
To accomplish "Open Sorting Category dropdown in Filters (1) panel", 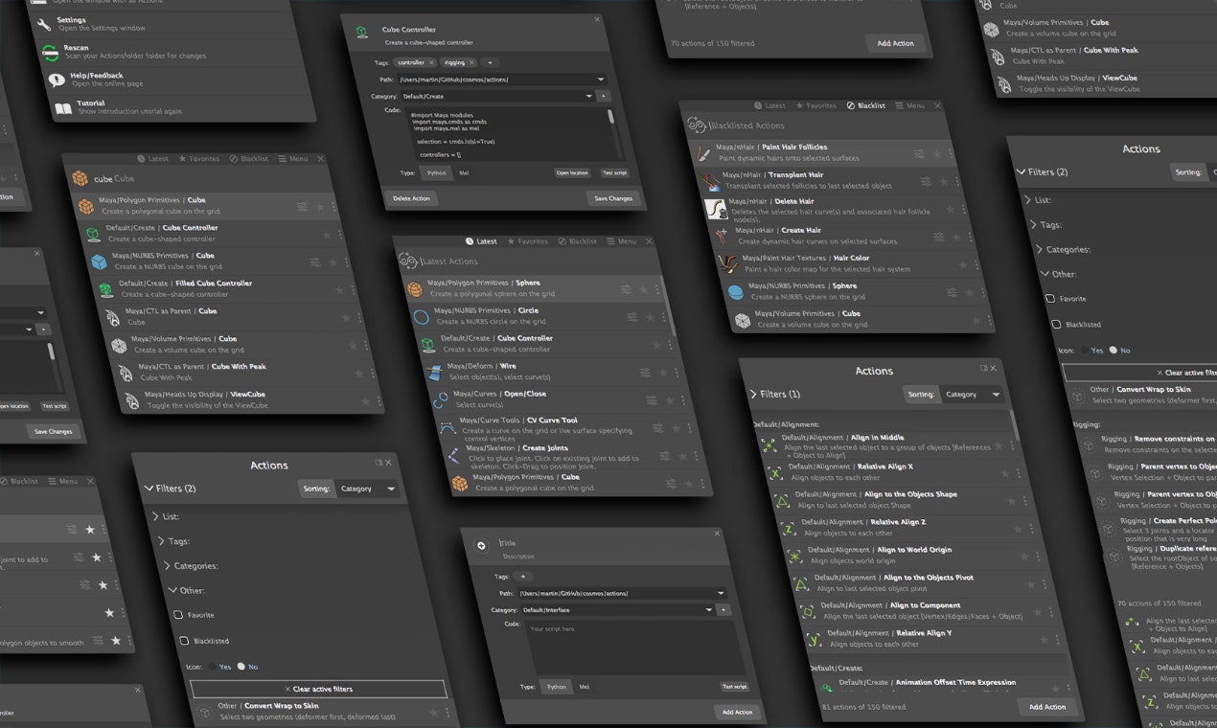I will point(972,395).
